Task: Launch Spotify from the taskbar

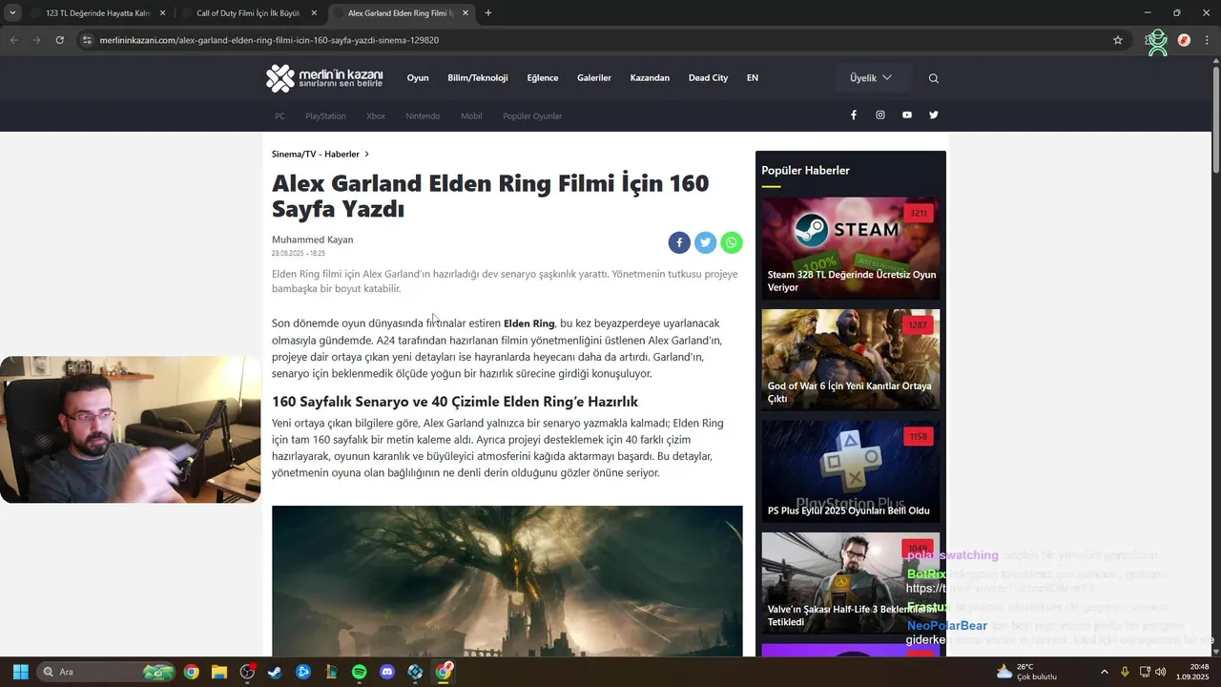Action: pos(359,672)
